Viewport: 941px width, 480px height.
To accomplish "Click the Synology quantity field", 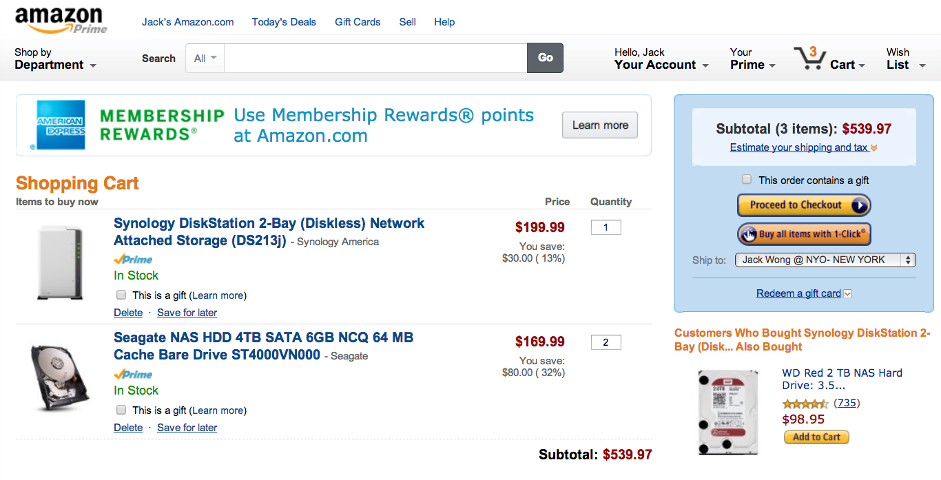I will 606,227.
